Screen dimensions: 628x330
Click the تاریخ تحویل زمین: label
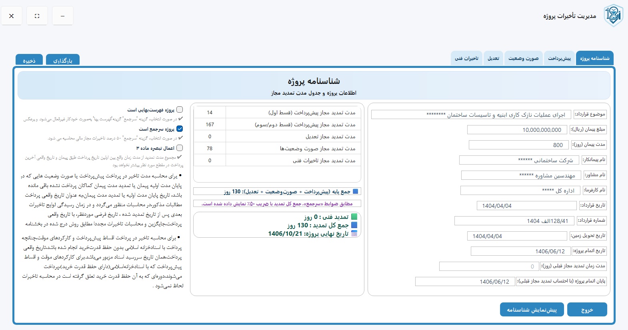(x=588, y=236)
